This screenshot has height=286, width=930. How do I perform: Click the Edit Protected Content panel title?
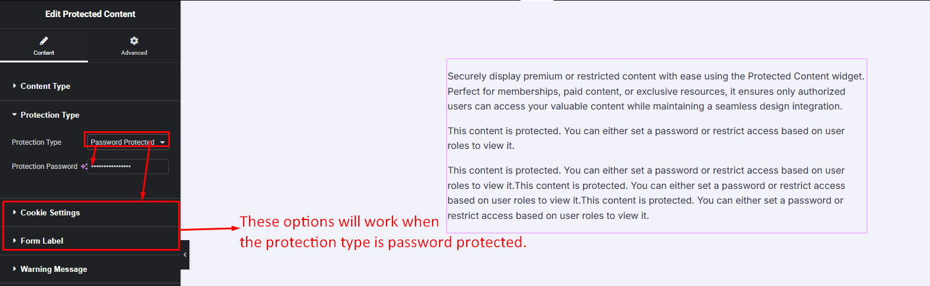tap(90, 14)
